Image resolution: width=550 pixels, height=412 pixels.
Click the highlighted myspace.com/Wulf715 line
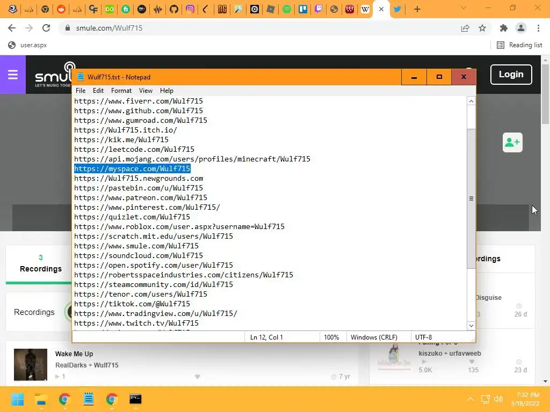point(132,168)
